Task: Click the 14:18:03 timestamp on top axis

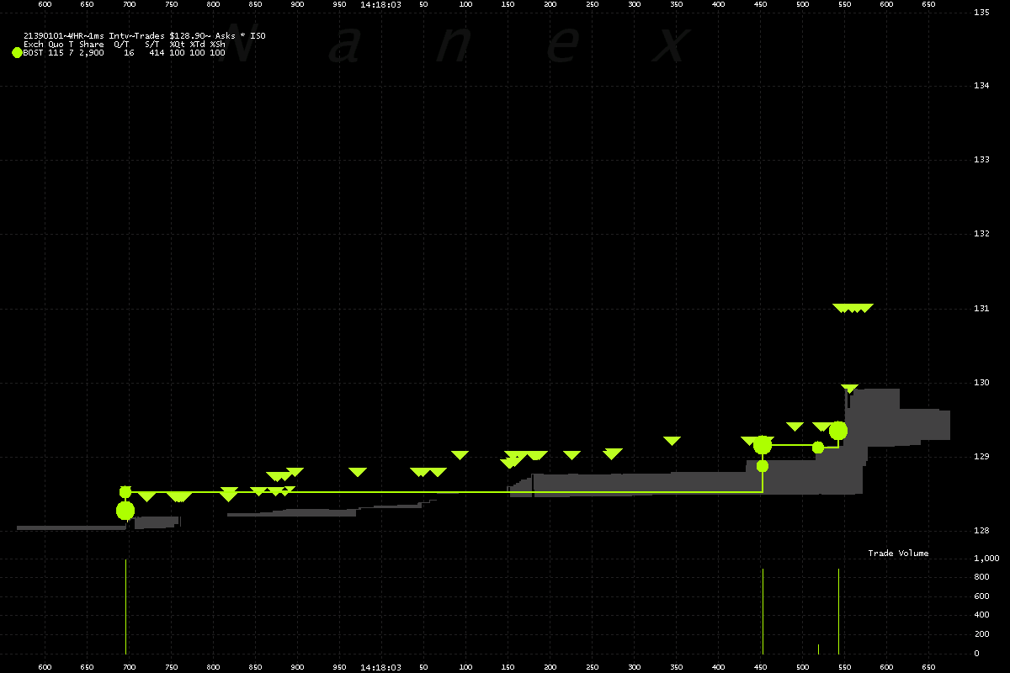Action: 380,4
